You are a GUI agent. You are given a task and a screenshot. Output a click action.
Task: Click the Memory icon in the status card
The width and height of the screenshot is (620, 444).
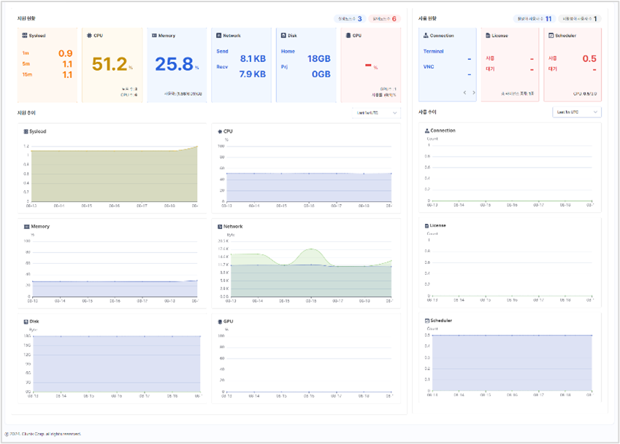(153, 35)
